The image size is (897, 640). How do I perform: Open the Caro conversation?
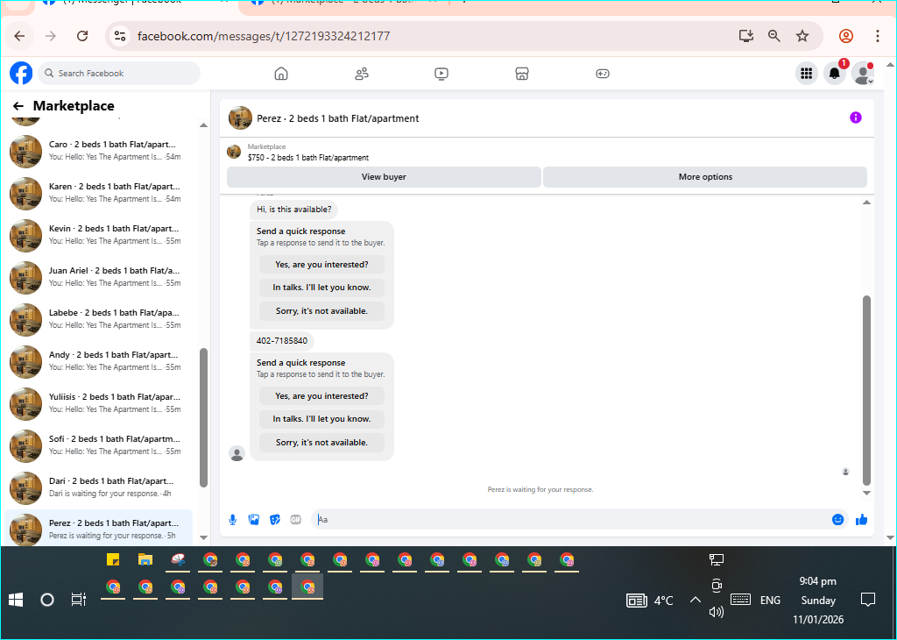98,151
